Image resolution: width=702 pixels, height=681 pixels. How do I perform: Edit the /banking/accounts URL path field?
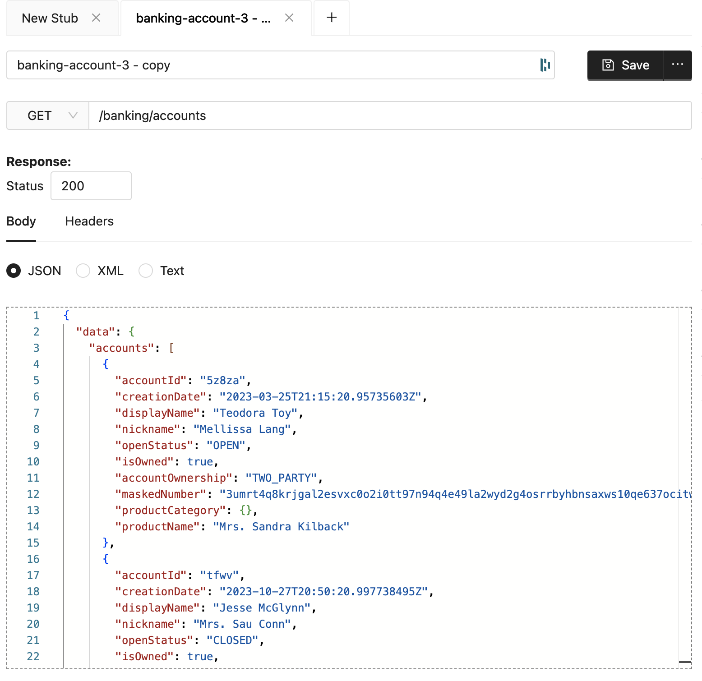point(390,115)
